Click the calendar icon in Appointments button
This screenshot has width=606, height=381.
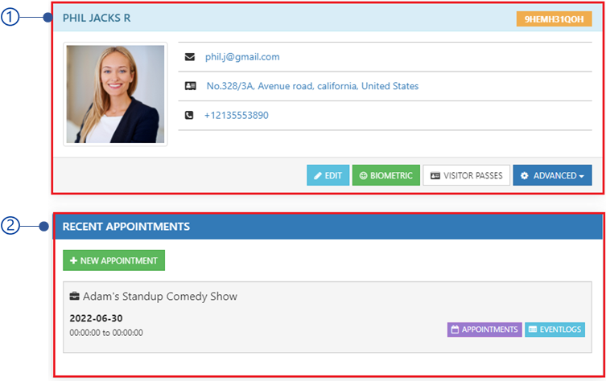(x=455, y=330)
